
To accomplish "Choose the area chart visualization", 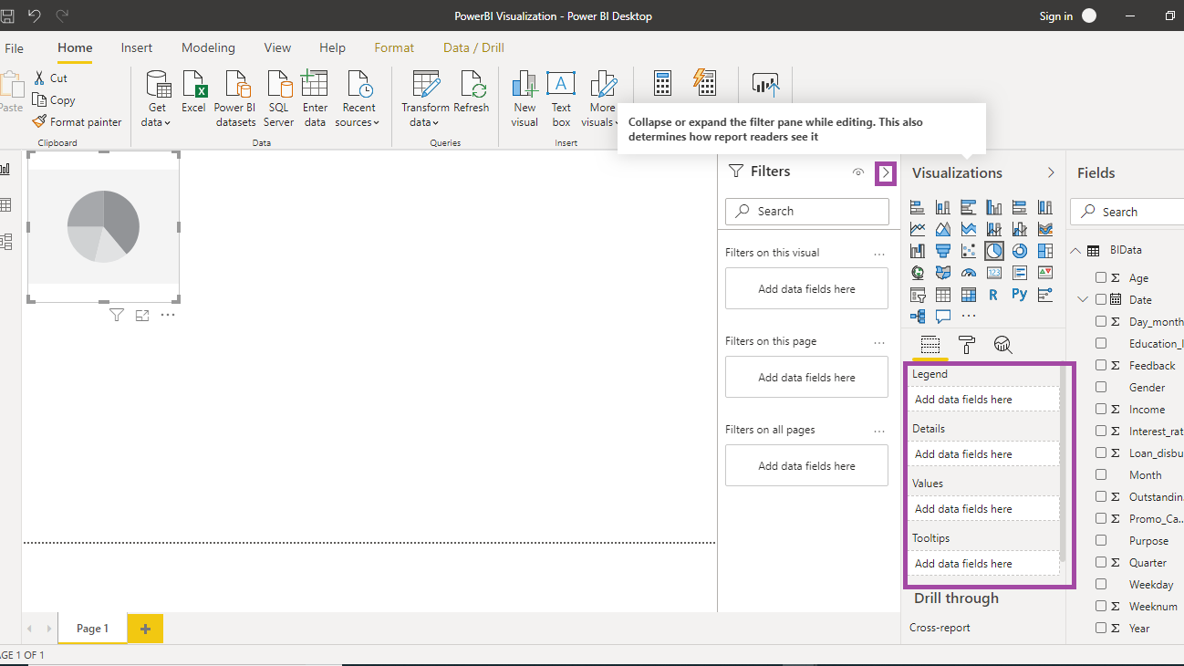I will tap(943, 229).
